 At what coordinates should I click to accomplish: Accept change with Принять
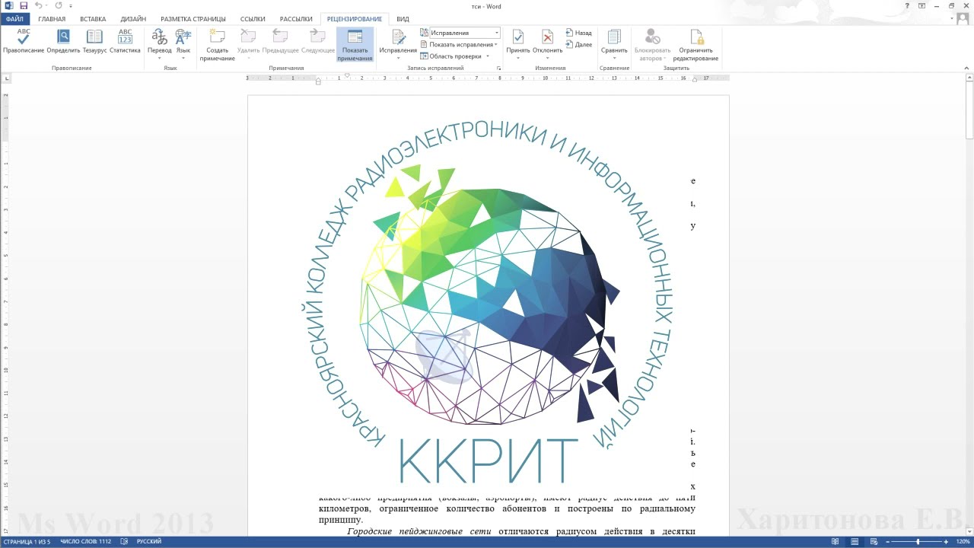click(x=518, y=44)
